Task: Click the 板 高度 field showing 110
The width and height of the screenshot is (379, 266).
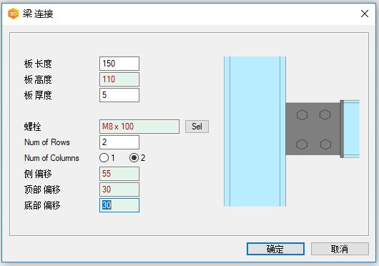Action: click(119, 79)
